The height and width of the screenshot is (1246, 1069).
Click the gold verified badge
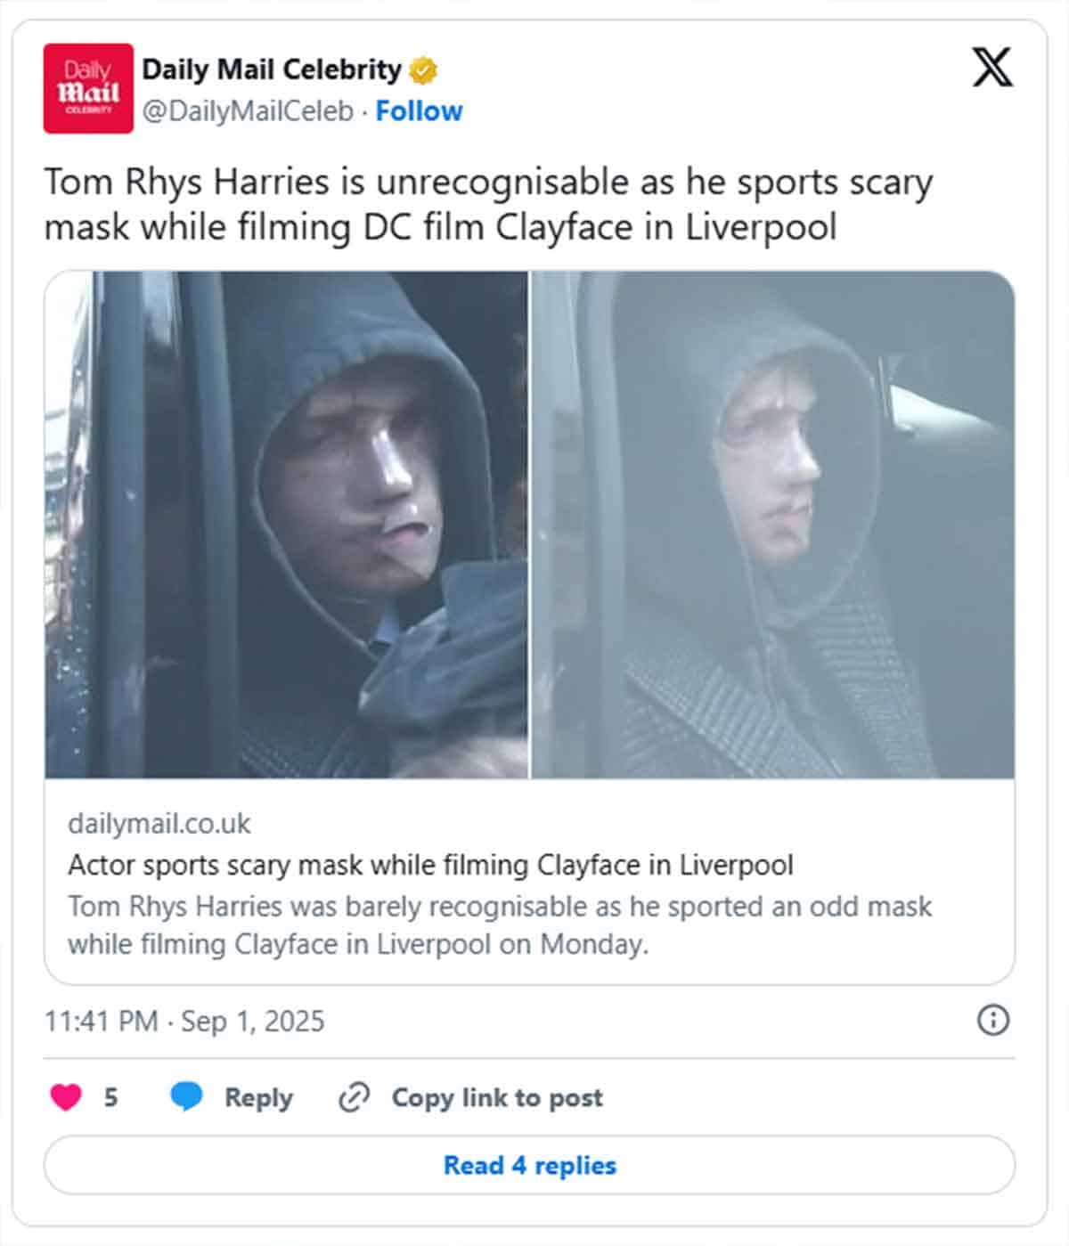point(423,69)
